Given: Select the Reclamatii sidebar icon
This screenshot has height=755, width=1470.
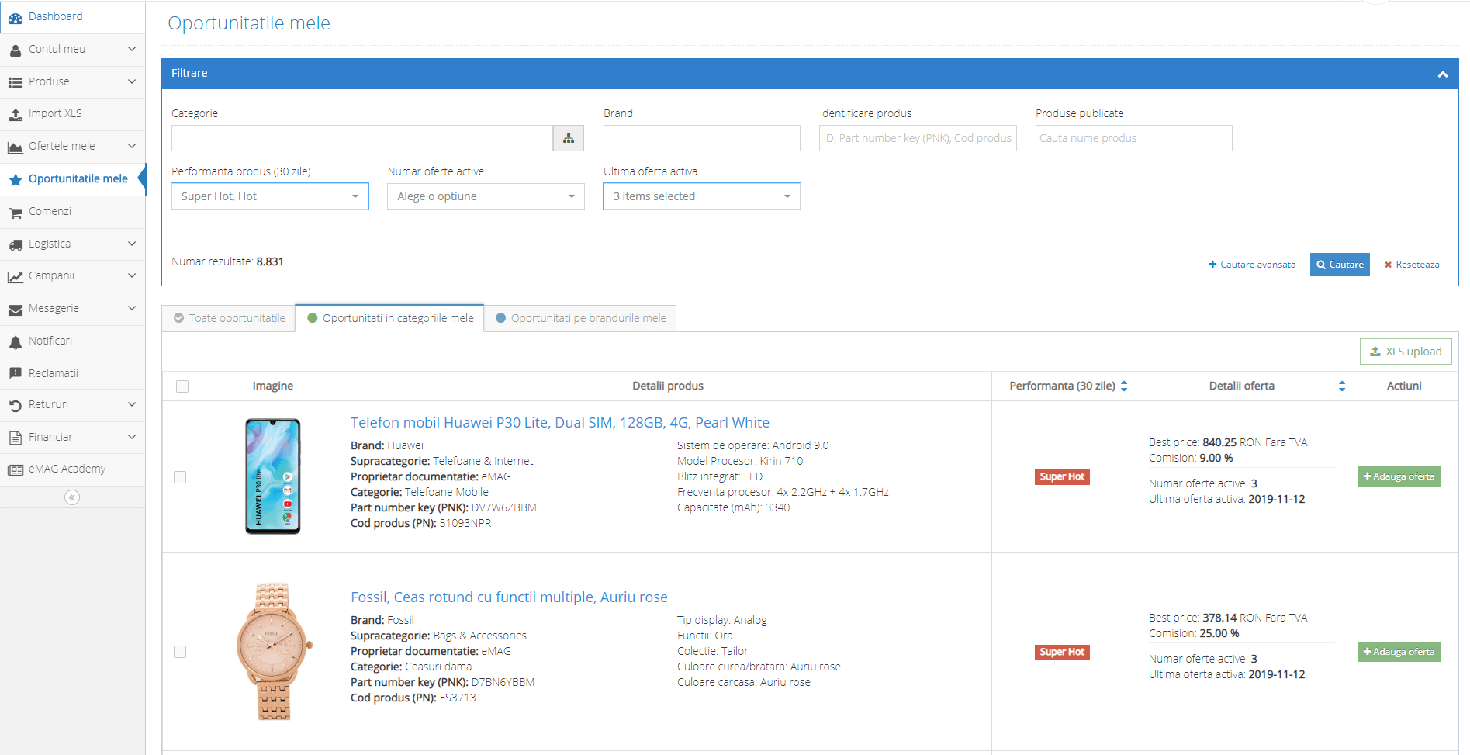Looking at the screenshot, I should click(x=16, y=372).
